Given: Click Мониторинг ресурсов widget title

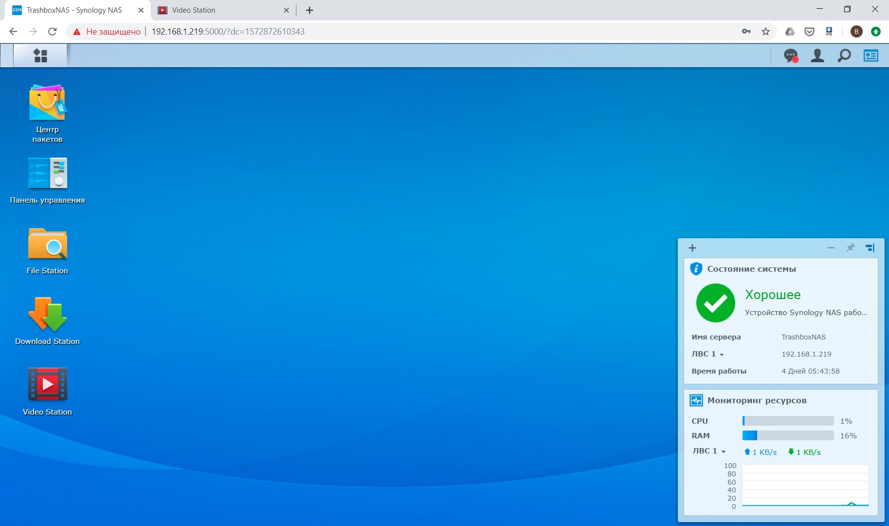Looking at the screenshot, I should point(757,400).
